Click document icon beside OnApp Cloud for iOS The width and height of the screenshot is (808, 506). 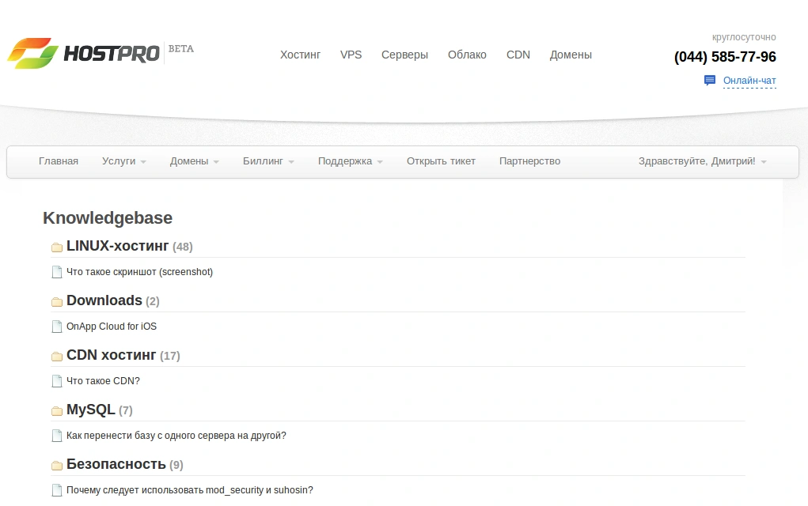pyautogui.click(x=57, y=327)
